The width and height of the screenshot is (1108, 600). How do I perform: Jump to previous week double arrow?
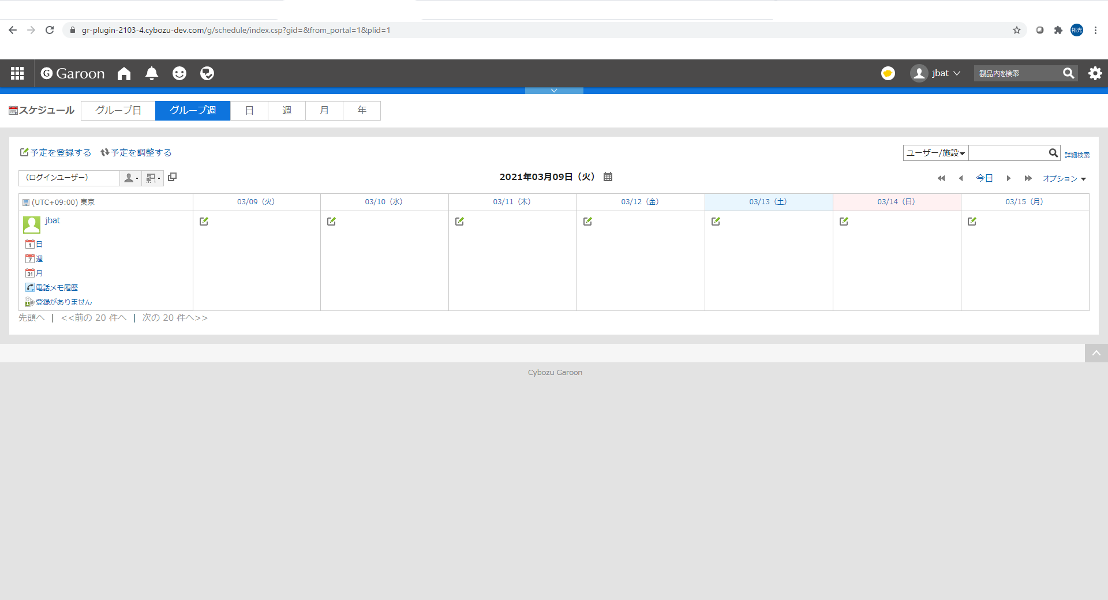pos(941,178)
